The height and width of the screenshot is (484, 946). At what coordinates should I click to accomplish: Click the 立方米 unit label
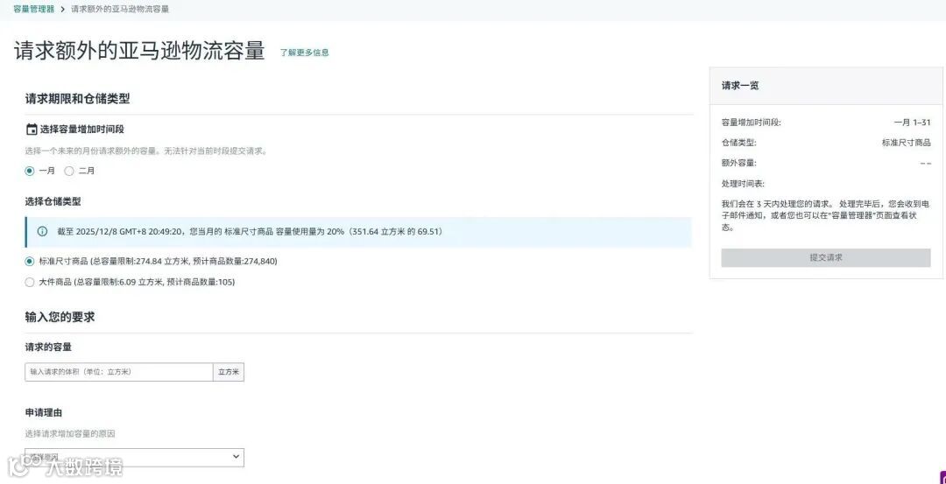click(229, 373)
